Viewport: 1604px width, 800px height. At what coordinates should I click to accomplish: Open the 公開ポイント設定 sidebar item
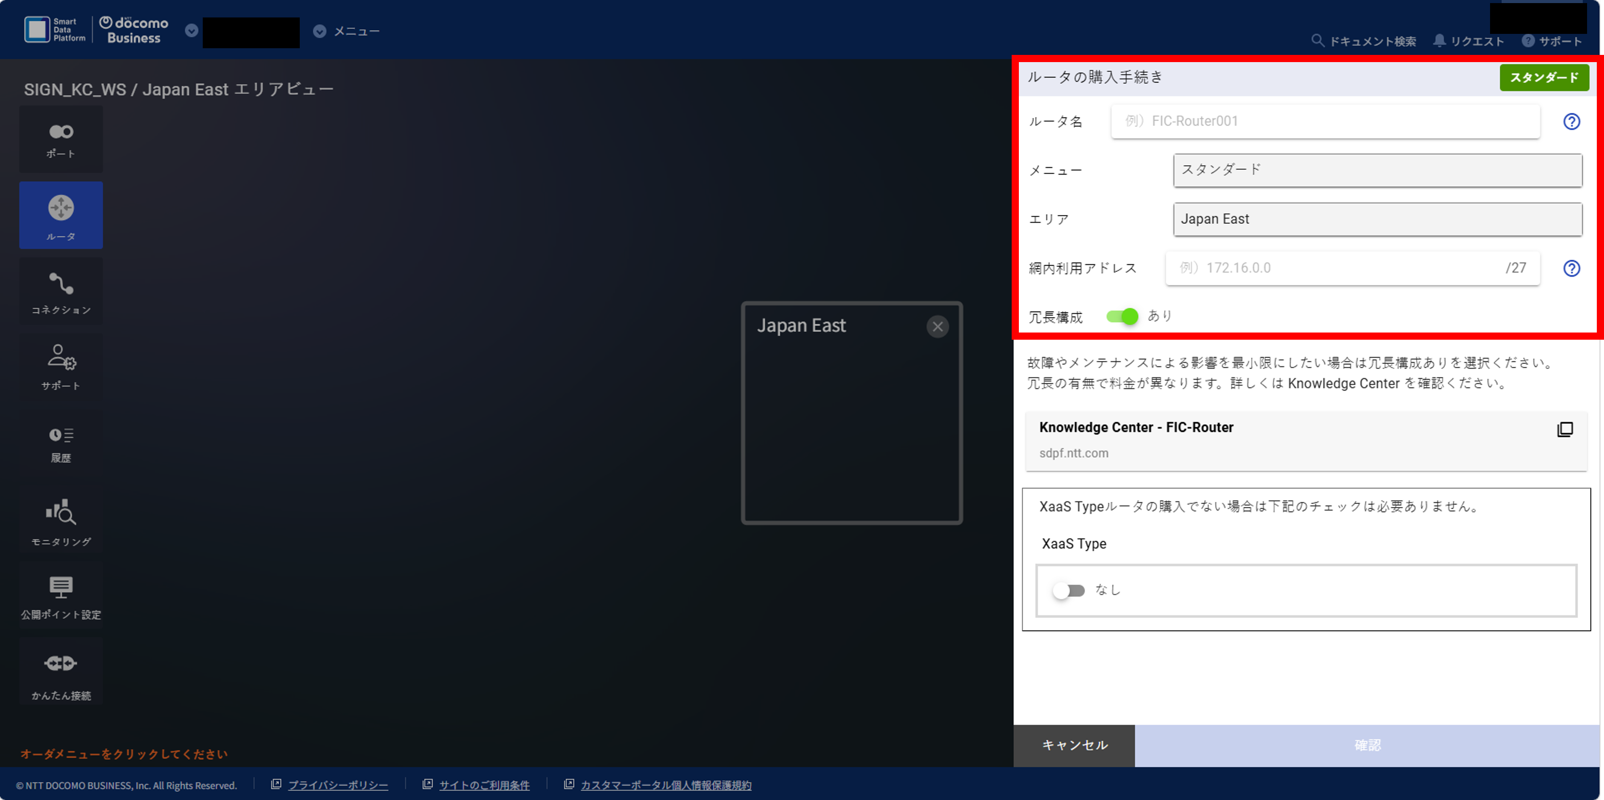(61, 595)
